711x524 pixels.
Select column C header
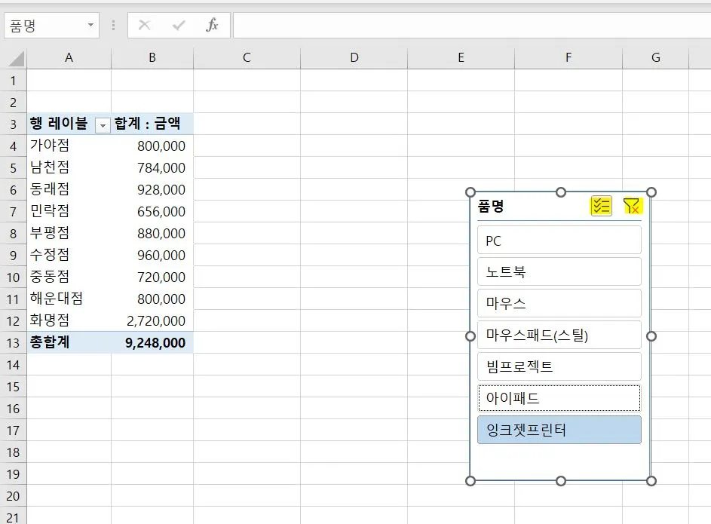tap(247, 57)
